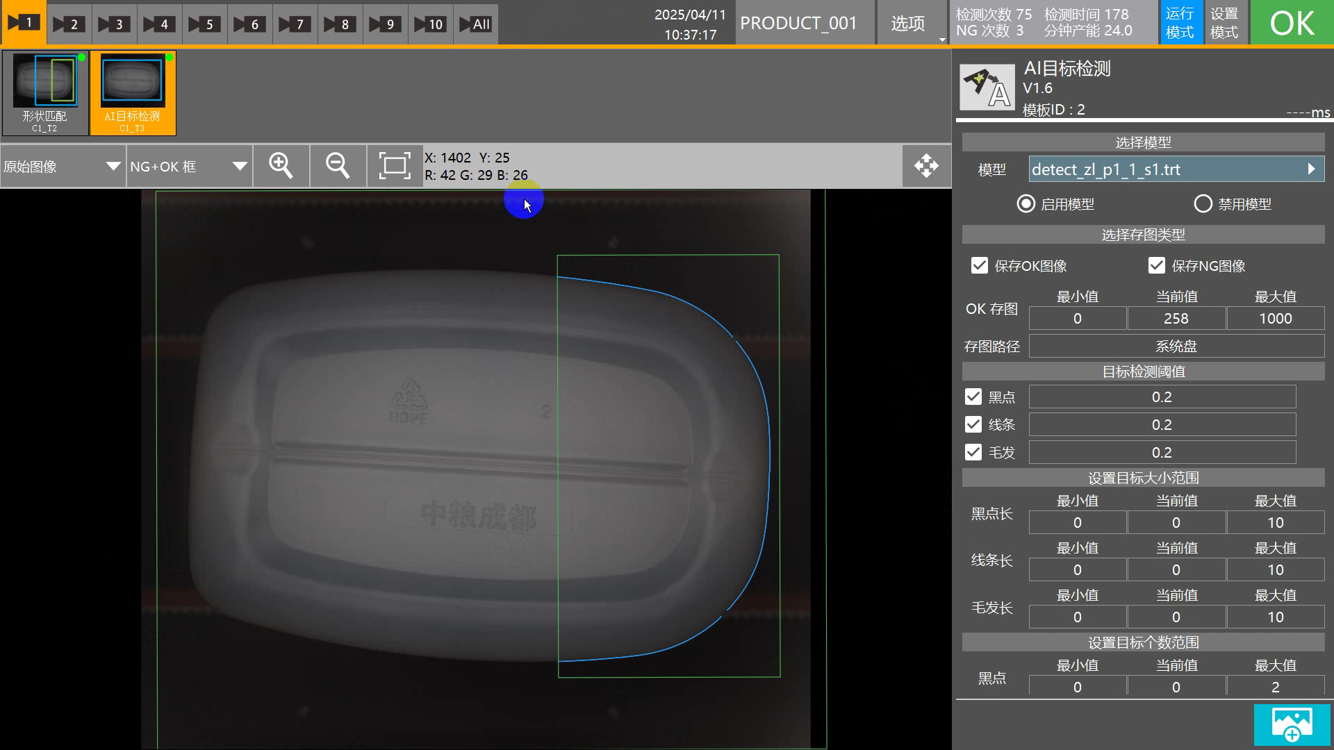Expand the detect_zl_p1_1_s1.trt model selector

1176,169
